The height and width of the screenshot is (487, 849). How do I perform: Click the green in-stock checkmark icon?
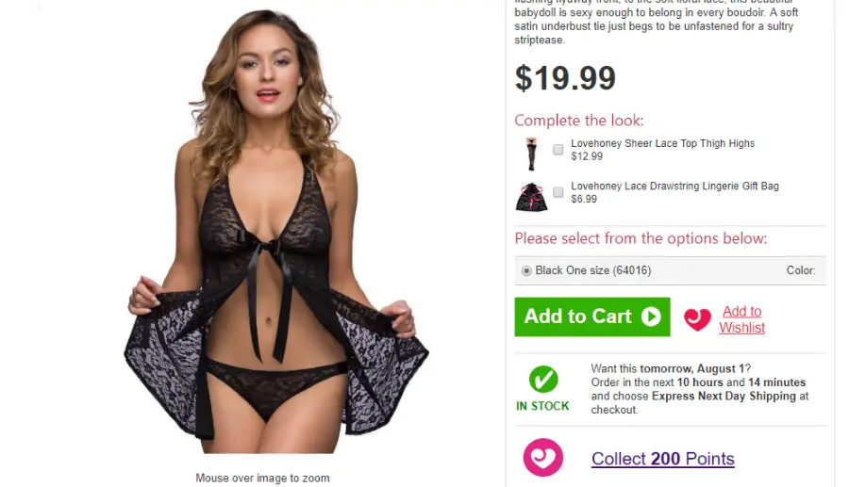(x=543, y=380)
